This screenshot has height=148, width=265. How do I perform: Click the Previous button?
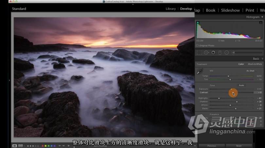tap(212, 146)
